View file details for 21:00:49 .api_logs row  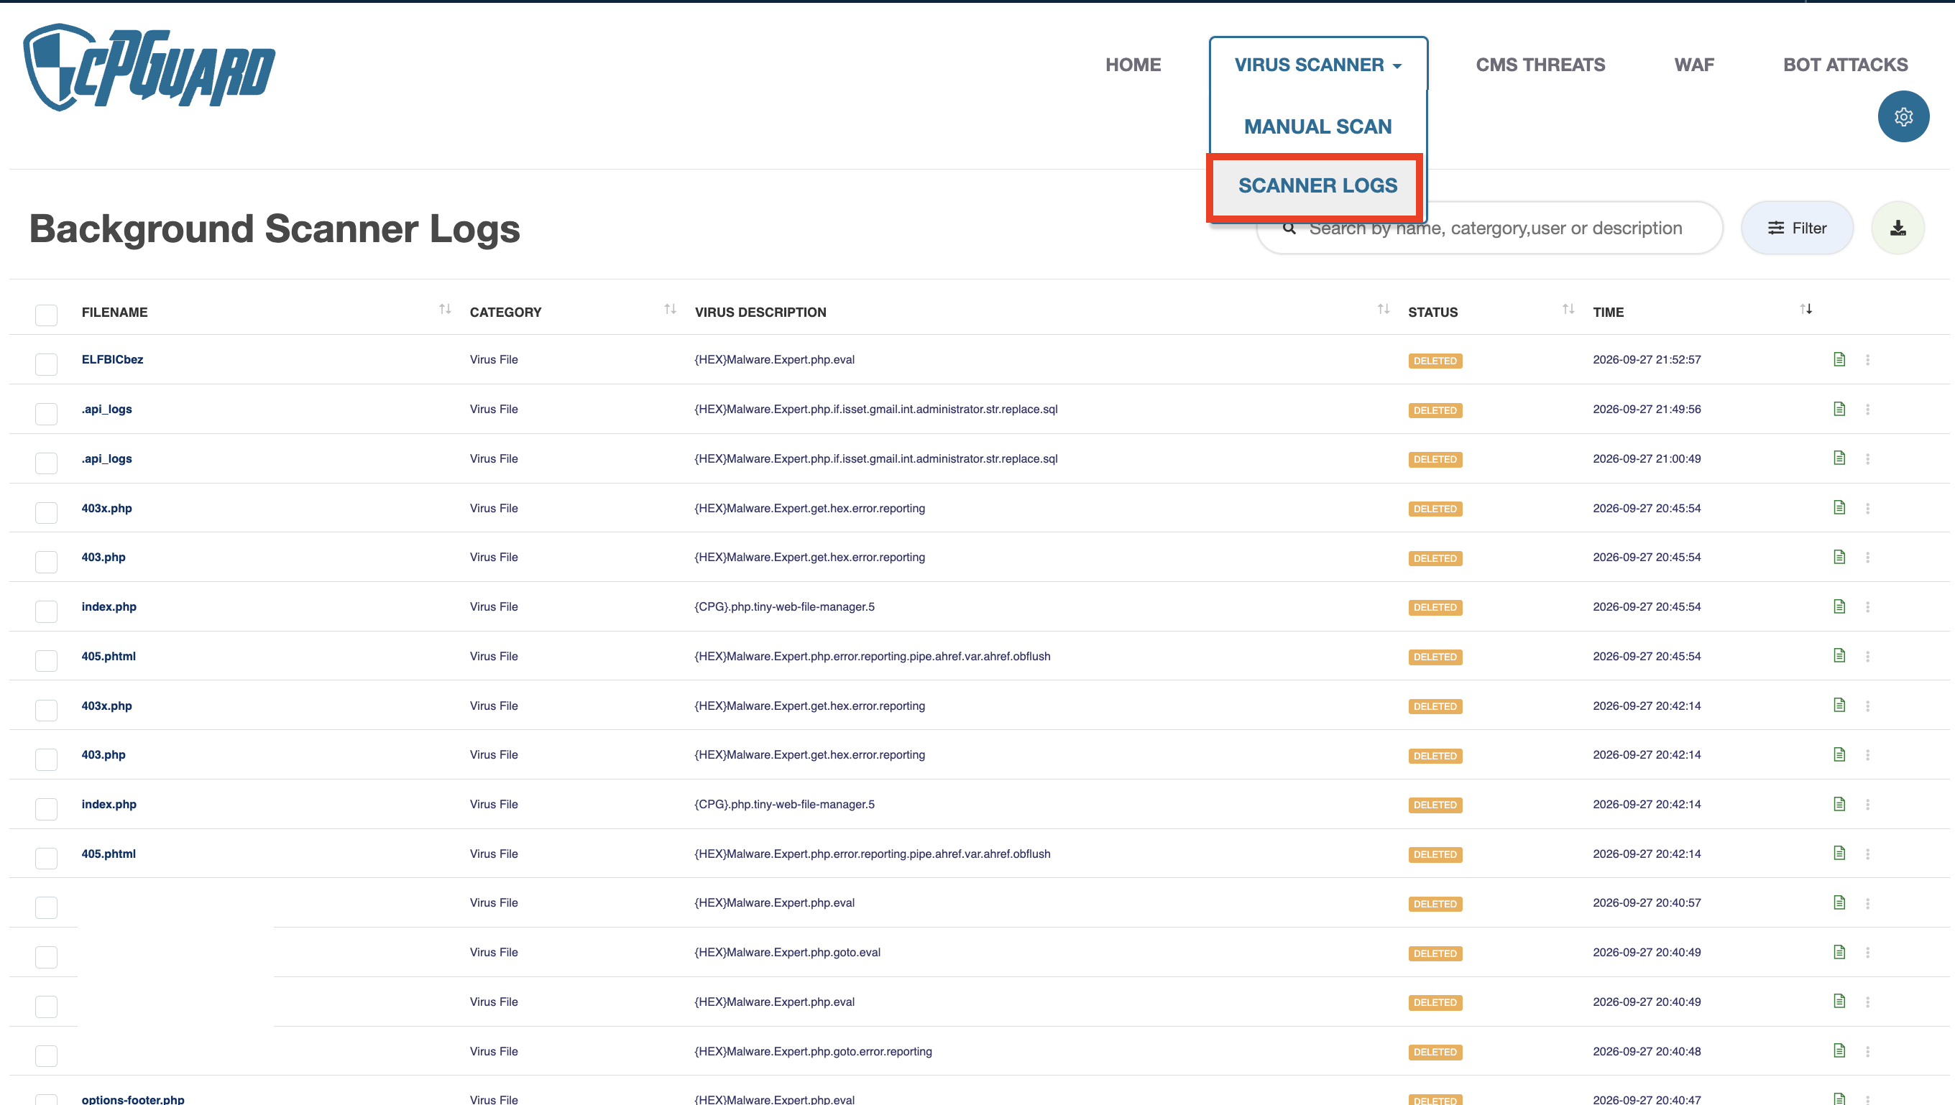tap(1839, 458)
